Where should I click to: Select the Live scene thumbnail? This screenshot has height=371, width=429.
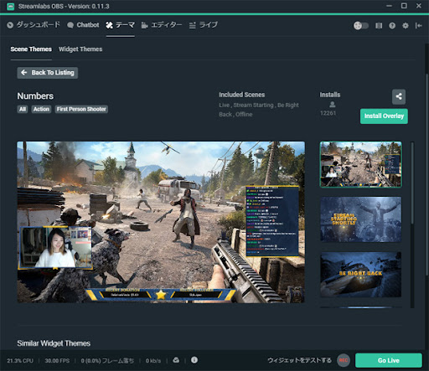tap(360, 164)
